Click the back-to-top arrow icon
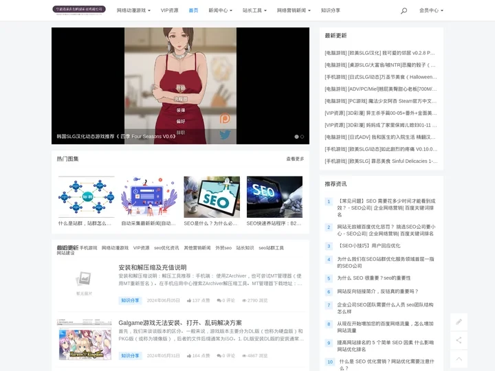 click(459, 359)
